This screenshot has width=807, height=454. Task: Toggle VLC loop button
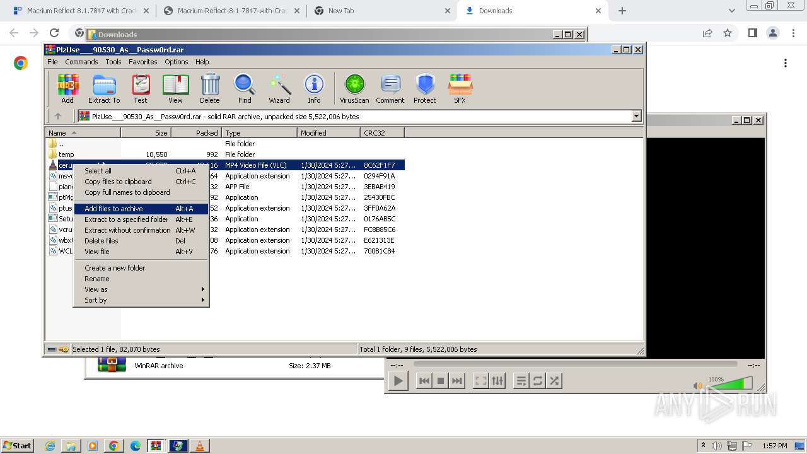coord(538,381)
